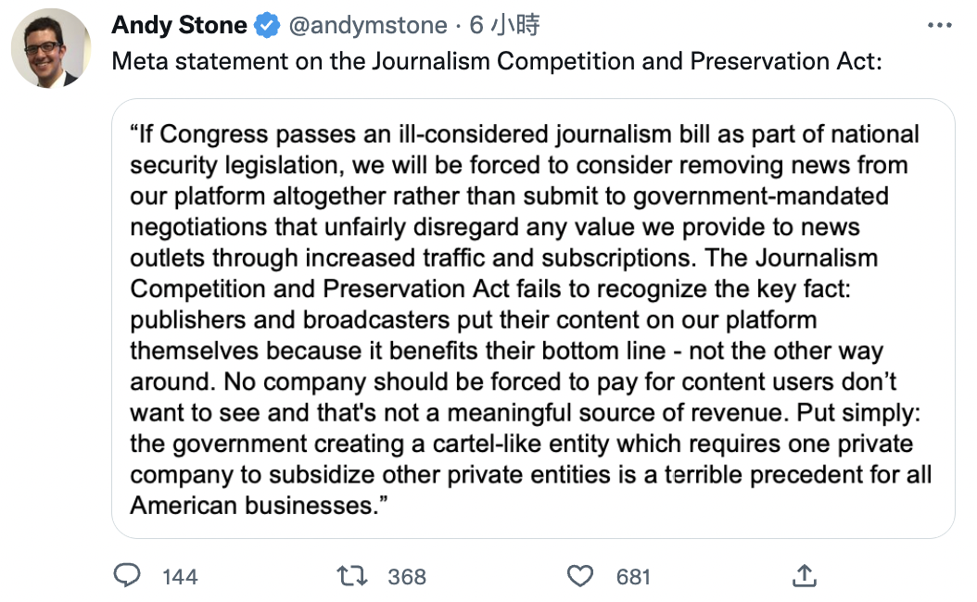View the 368 retweets count
The image size is (977, 602).
tap(407, 577)
